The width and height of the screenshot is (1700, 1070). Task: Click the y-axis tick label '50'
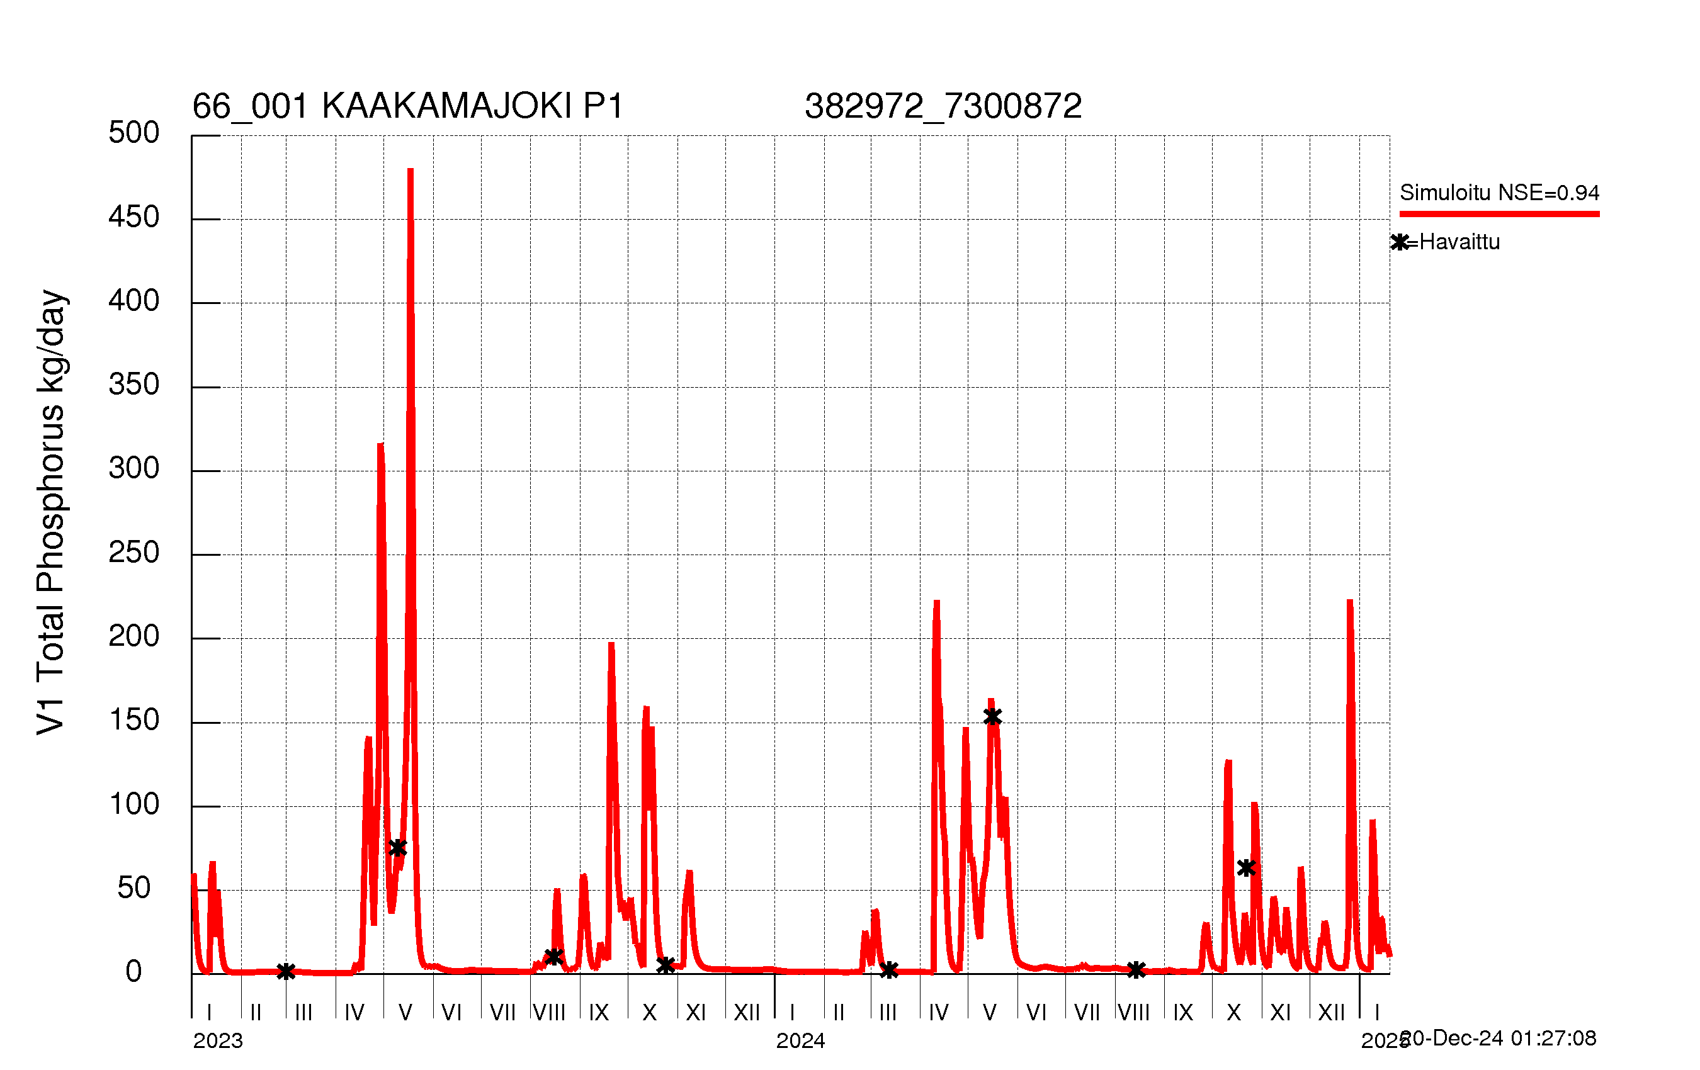(x=134, y=888)
